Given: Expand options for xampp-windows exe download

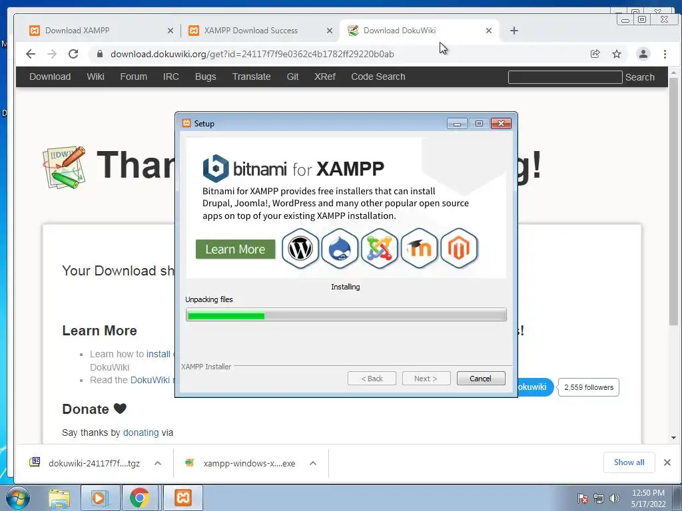Looking at the screenshot, I should [x=313, y=463].
